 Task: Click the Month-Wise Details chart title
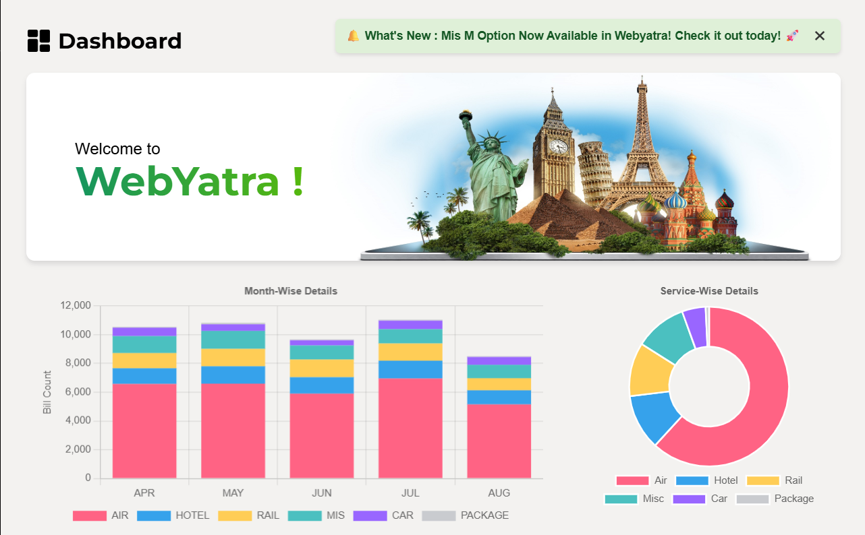[x=291, y=291]
